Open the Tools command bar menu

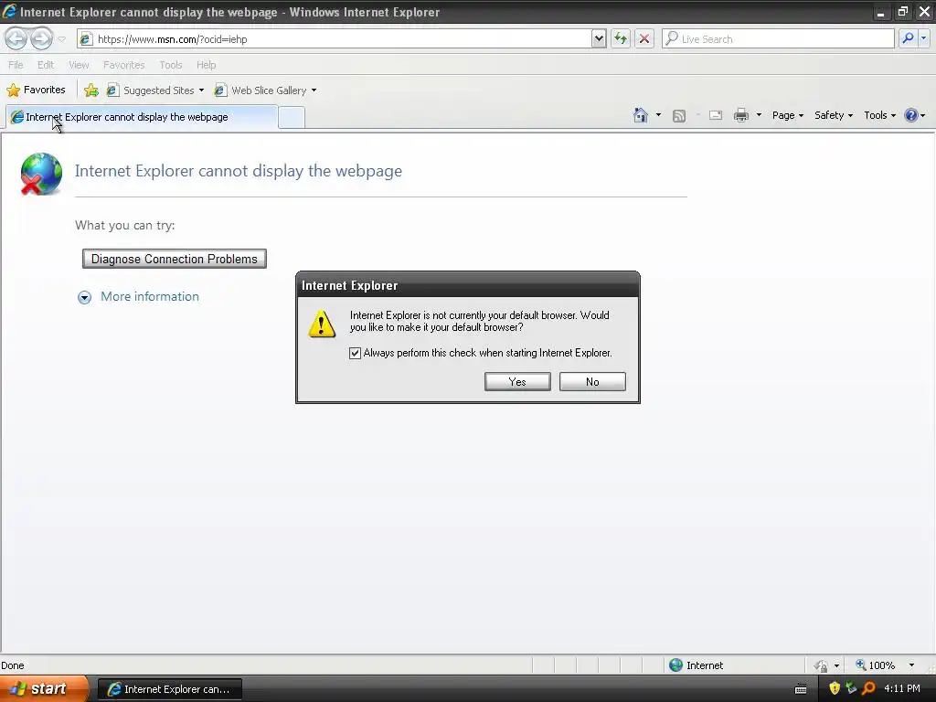[879, 115]
